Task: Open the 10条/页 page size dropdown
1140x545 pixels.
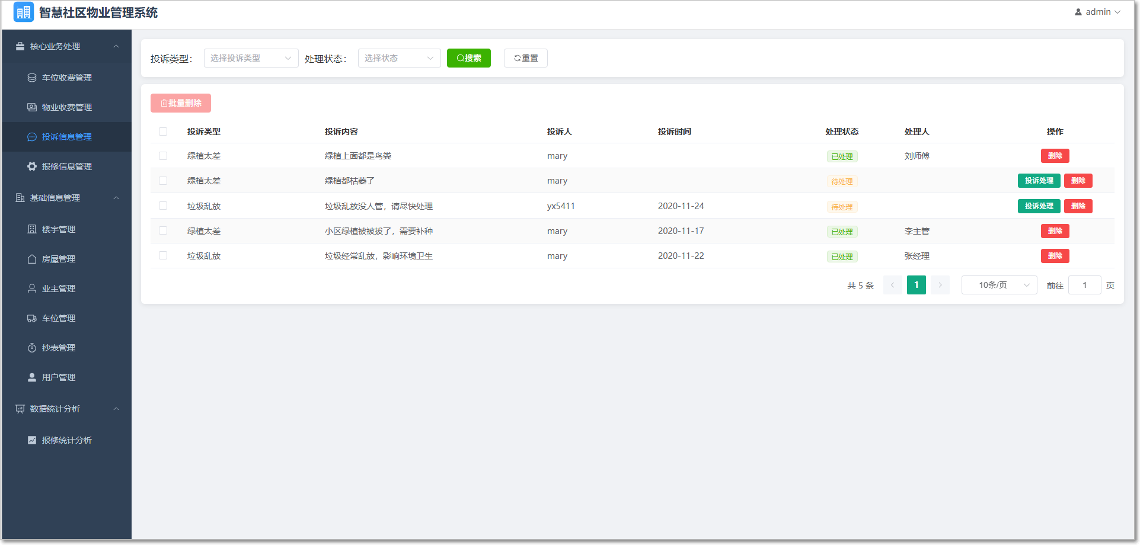Action: point(999,285)
